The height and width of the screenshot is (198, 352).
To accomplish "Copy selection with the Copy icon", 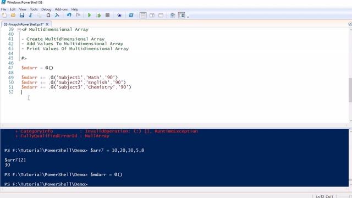I will [x=39, y=15].
